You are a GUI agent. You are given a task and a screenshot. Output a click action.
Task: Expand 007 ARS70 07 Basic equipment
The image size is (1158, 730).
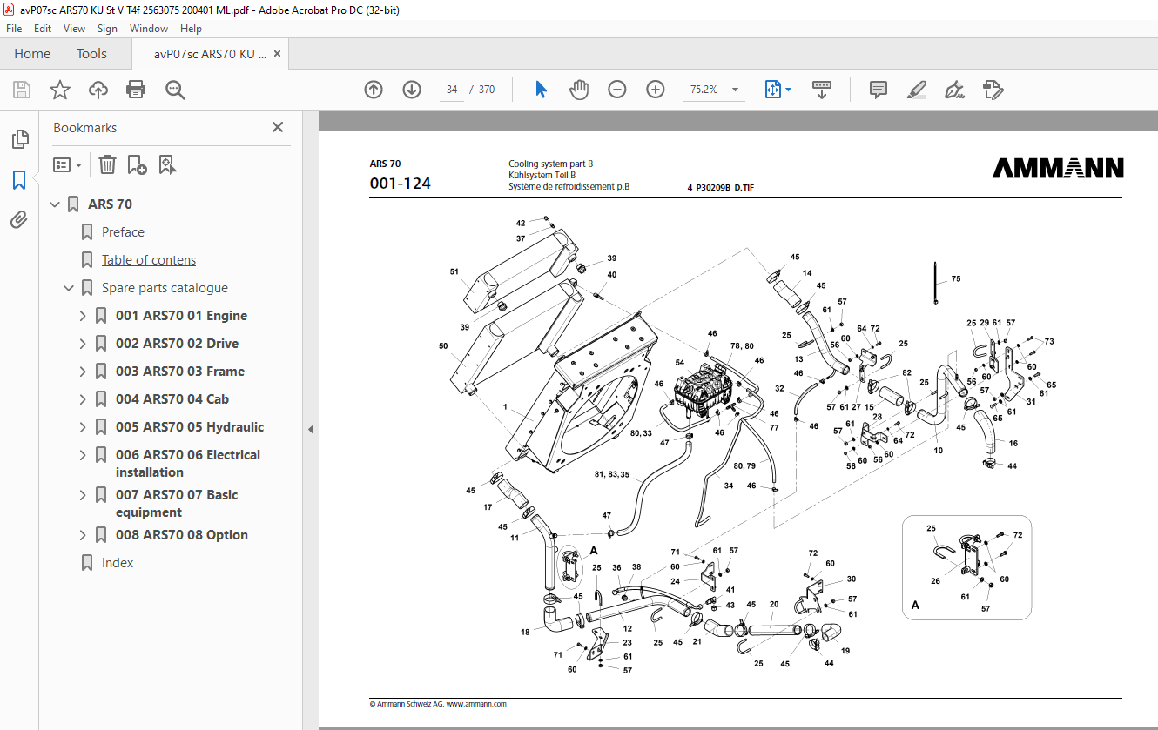pyautogui.click(x=84, y=495)
